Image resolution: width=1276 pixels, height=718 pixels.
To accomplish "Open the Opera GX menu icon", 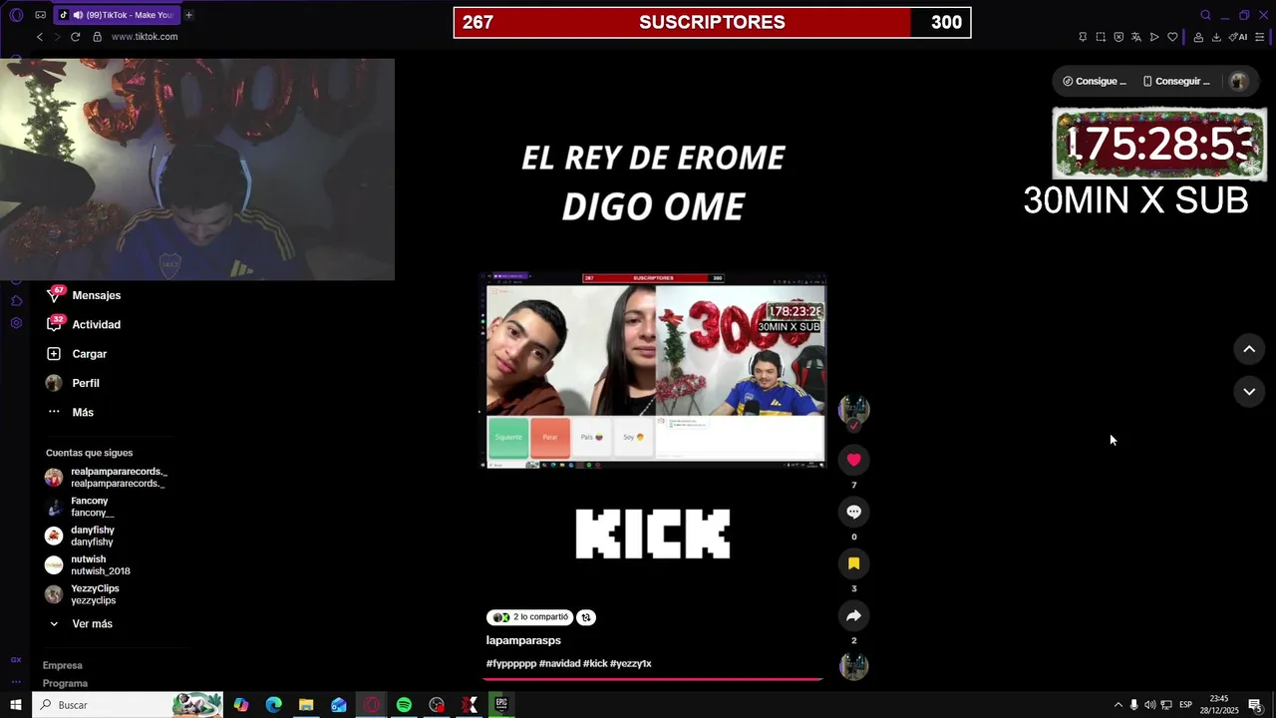I will point(16,15).
